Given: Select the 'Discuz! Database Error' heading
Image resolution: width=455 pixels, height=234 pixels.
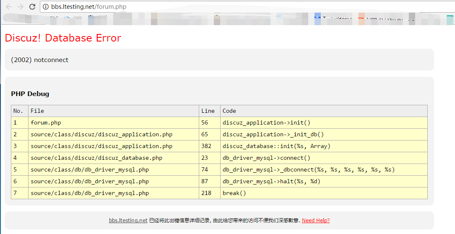Looking at the screenshot, I should 63,38.
